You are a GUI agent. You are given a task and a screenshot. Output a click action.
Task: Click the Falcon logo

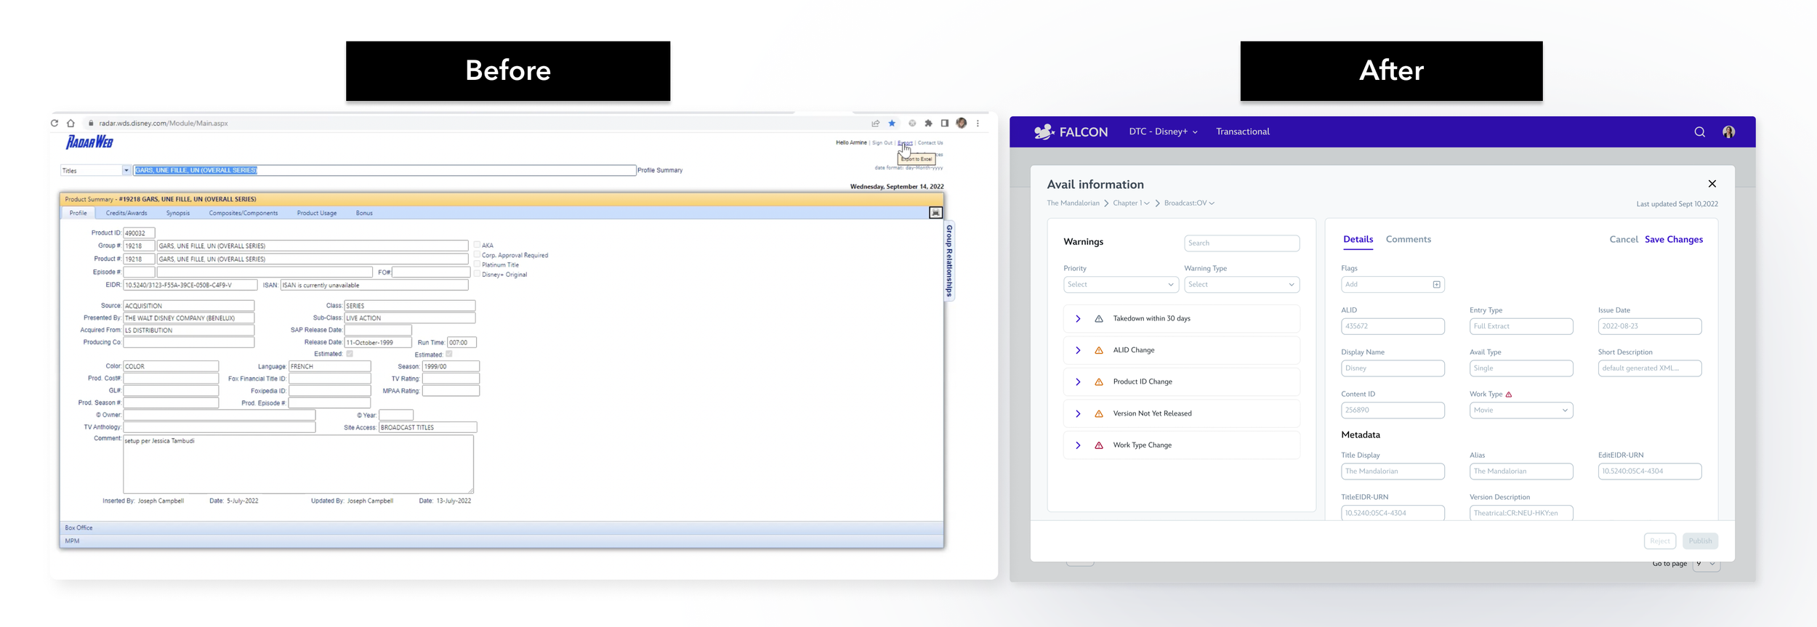point(1071,132)
